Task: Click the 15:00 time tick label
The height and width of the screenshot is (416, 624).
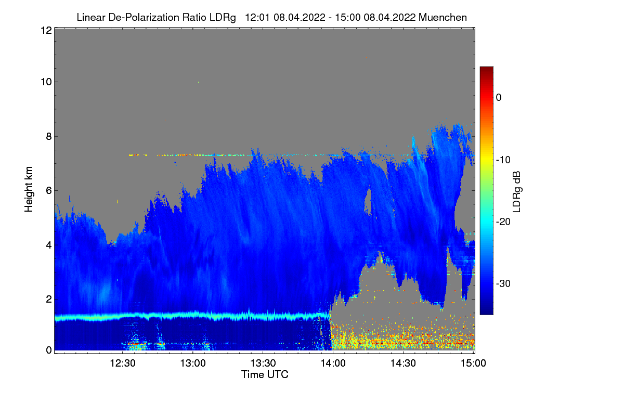Action: (x=473, y=363)
